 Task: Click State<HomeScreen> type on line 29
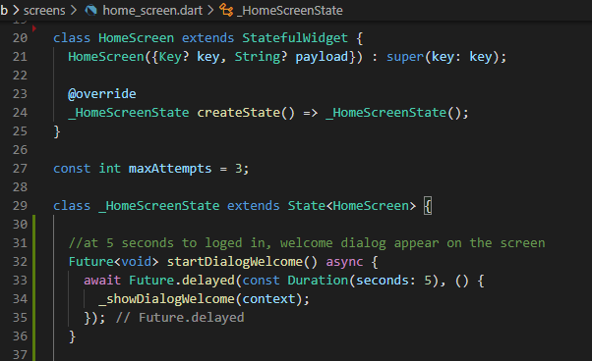pos(351,206)
